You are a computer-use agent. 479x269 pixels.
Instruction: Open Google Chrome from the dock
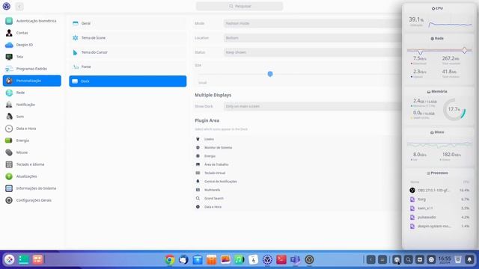pos(170,260)
